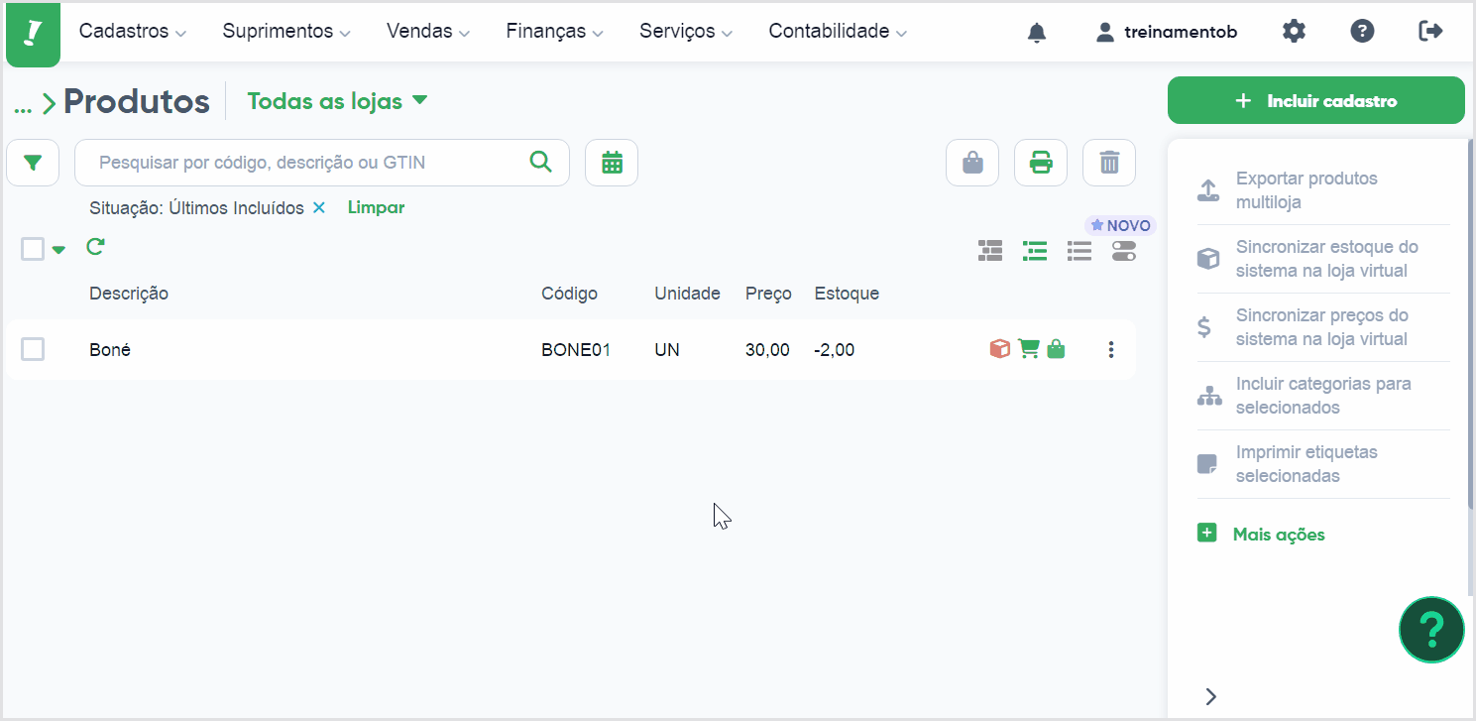Click the export upload icon

(1207, 190)
